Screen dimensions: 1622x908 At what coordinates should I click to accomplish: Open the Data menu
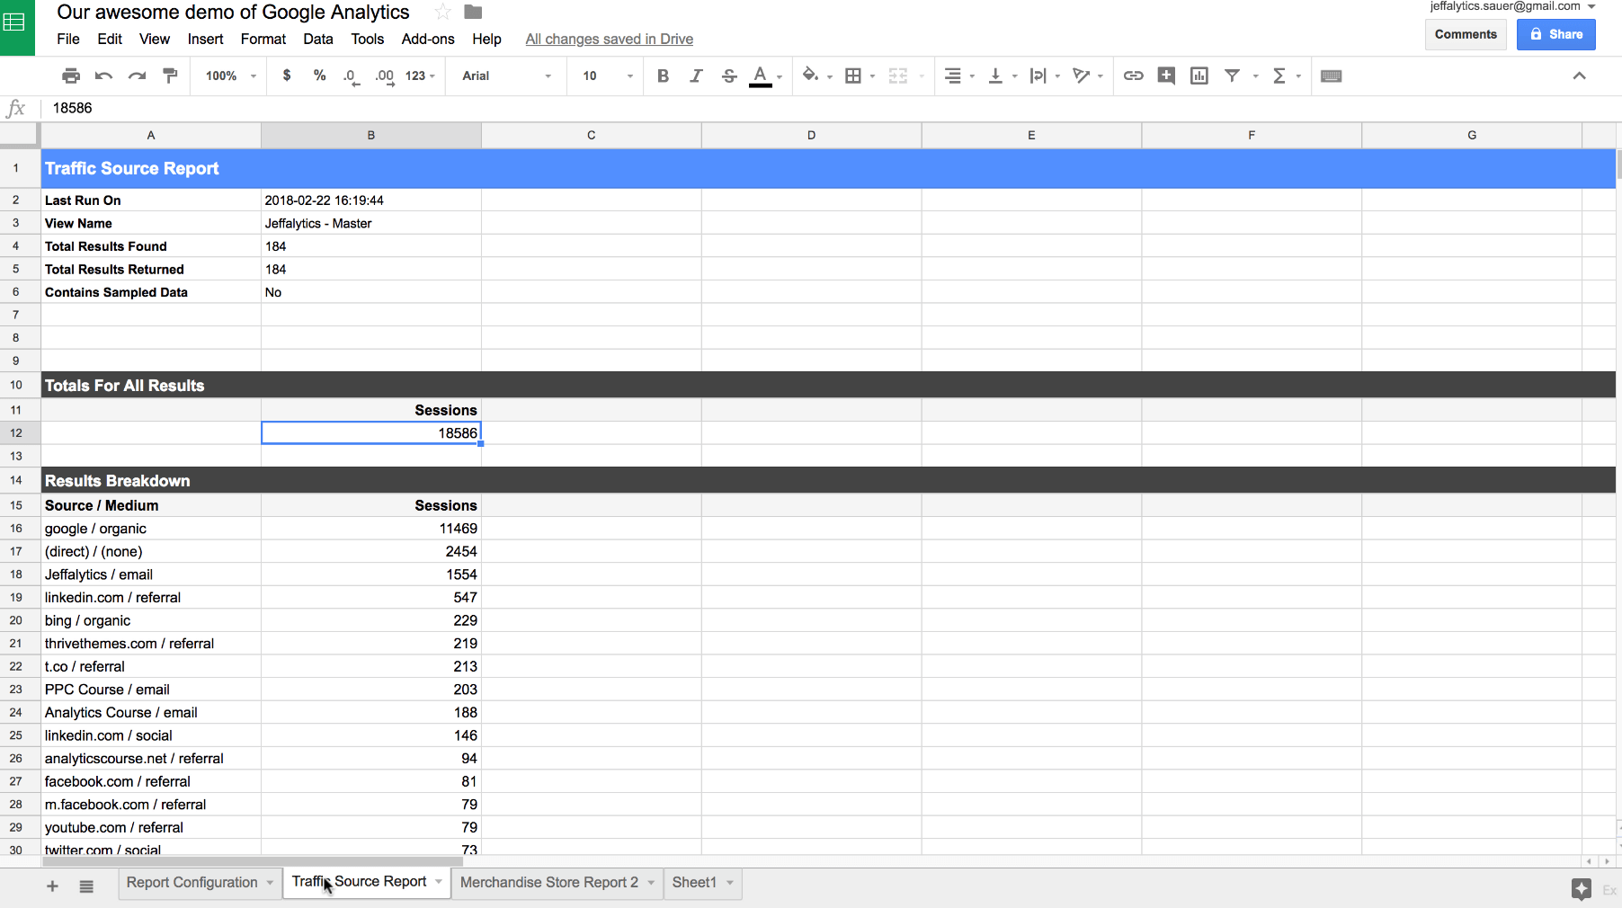click(x=318, y=39)
